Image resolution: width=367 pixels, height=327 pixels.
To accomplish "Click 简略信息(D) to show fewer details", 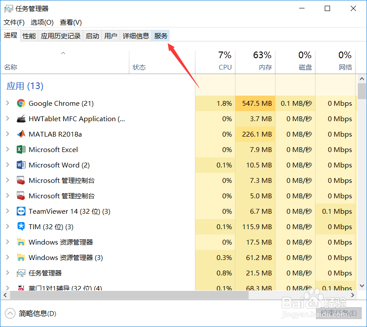I will (37, 313).
